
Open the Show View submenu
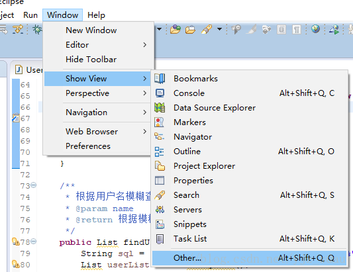click(x=97, y=79)
